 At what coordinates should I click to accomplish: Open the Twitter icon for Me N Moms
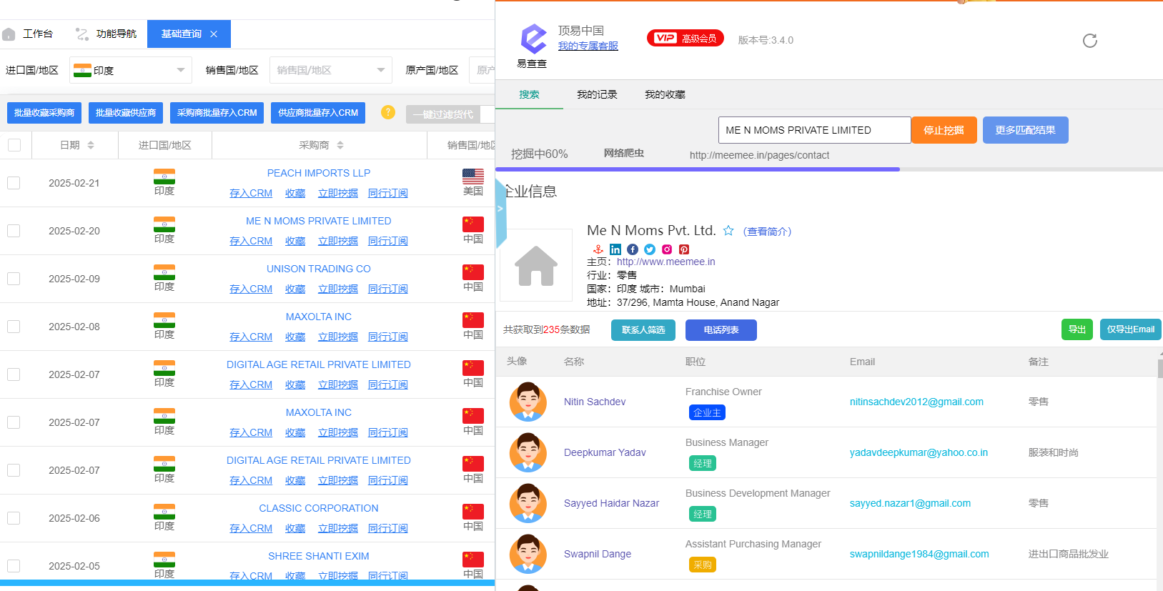(x=650, y=249)
